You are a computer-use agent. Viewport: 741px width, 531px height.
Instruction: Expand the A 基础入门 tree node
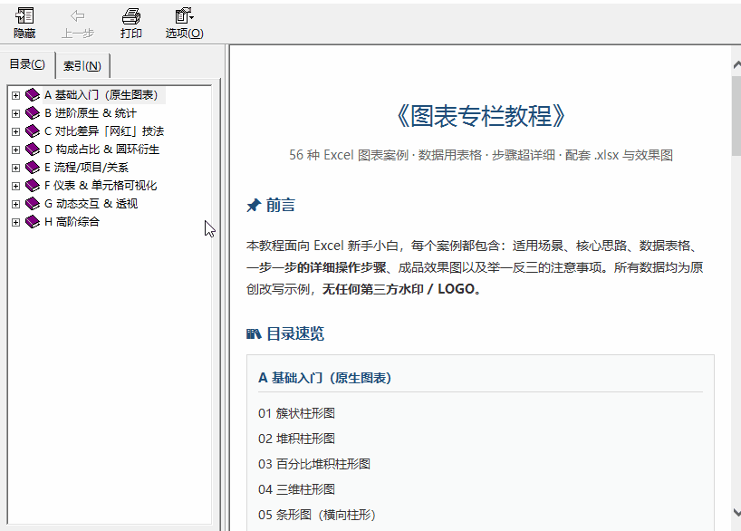click(15, 95)
